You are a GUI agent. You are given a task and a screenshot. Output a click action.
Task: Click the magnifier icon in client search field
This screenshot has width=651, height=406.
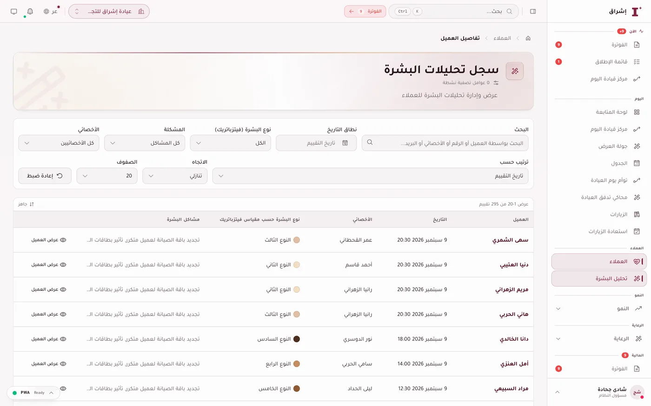pos(370,142)
